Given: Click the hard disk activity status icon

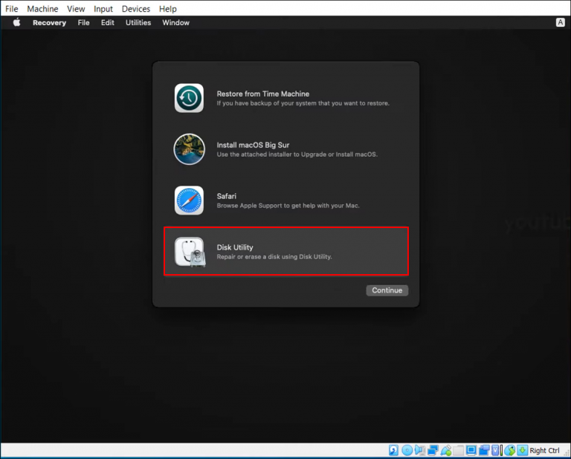Looking at the screenshot, I should click(393, 450).
